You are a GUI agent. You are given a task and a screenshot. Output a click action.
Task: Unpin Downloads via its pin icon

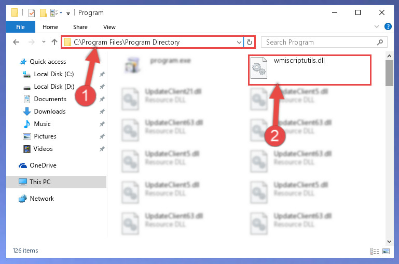(x=102, y=112)
